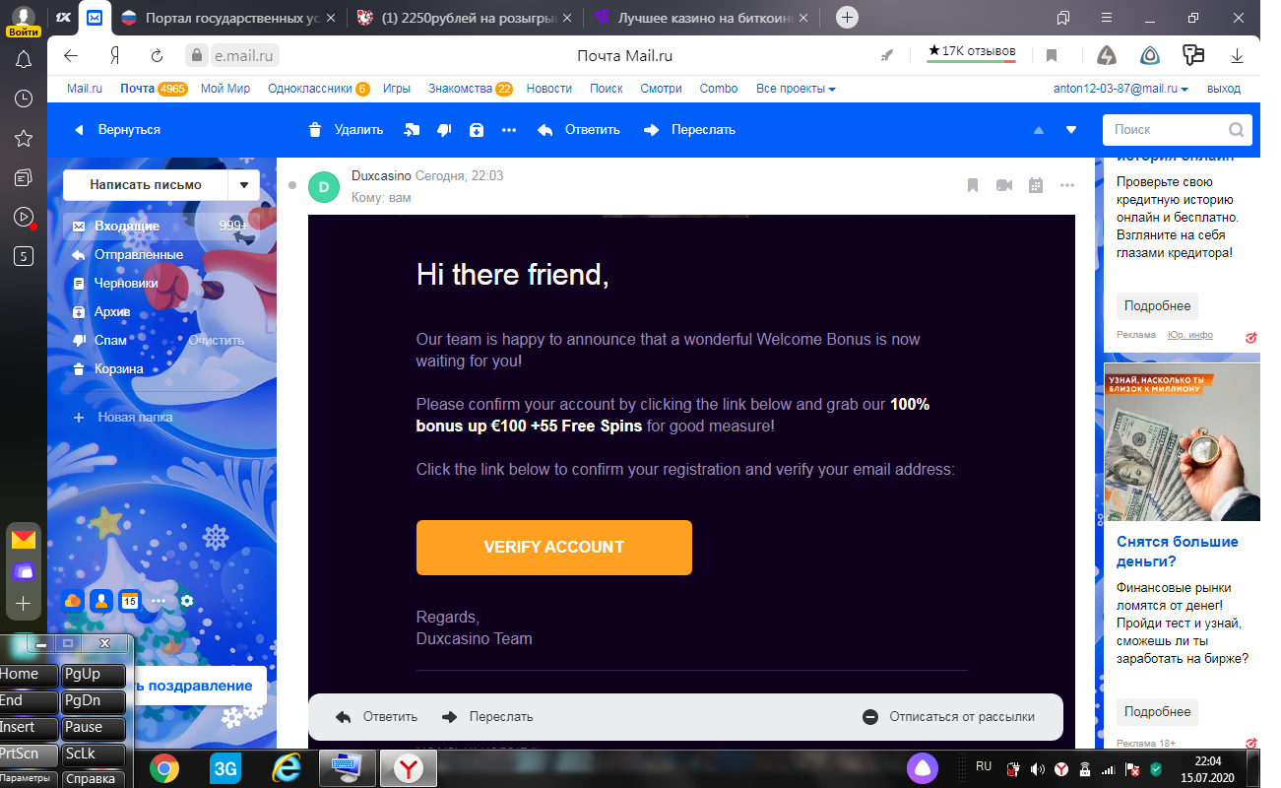Screen dimensions: 1281x788
Task: Click the video call icon in email header
Action: [1004, 185]
